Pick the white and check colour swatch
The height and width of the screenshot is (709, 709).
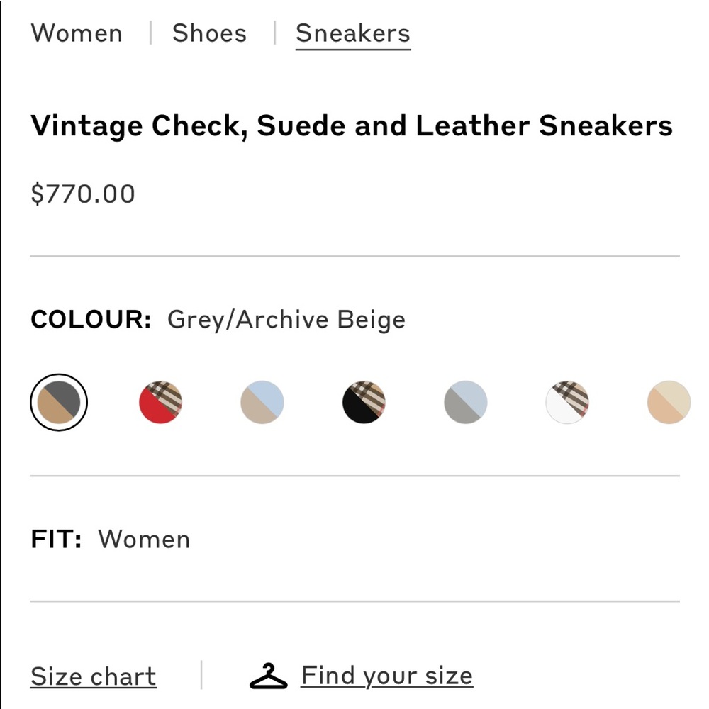point(567,402)
